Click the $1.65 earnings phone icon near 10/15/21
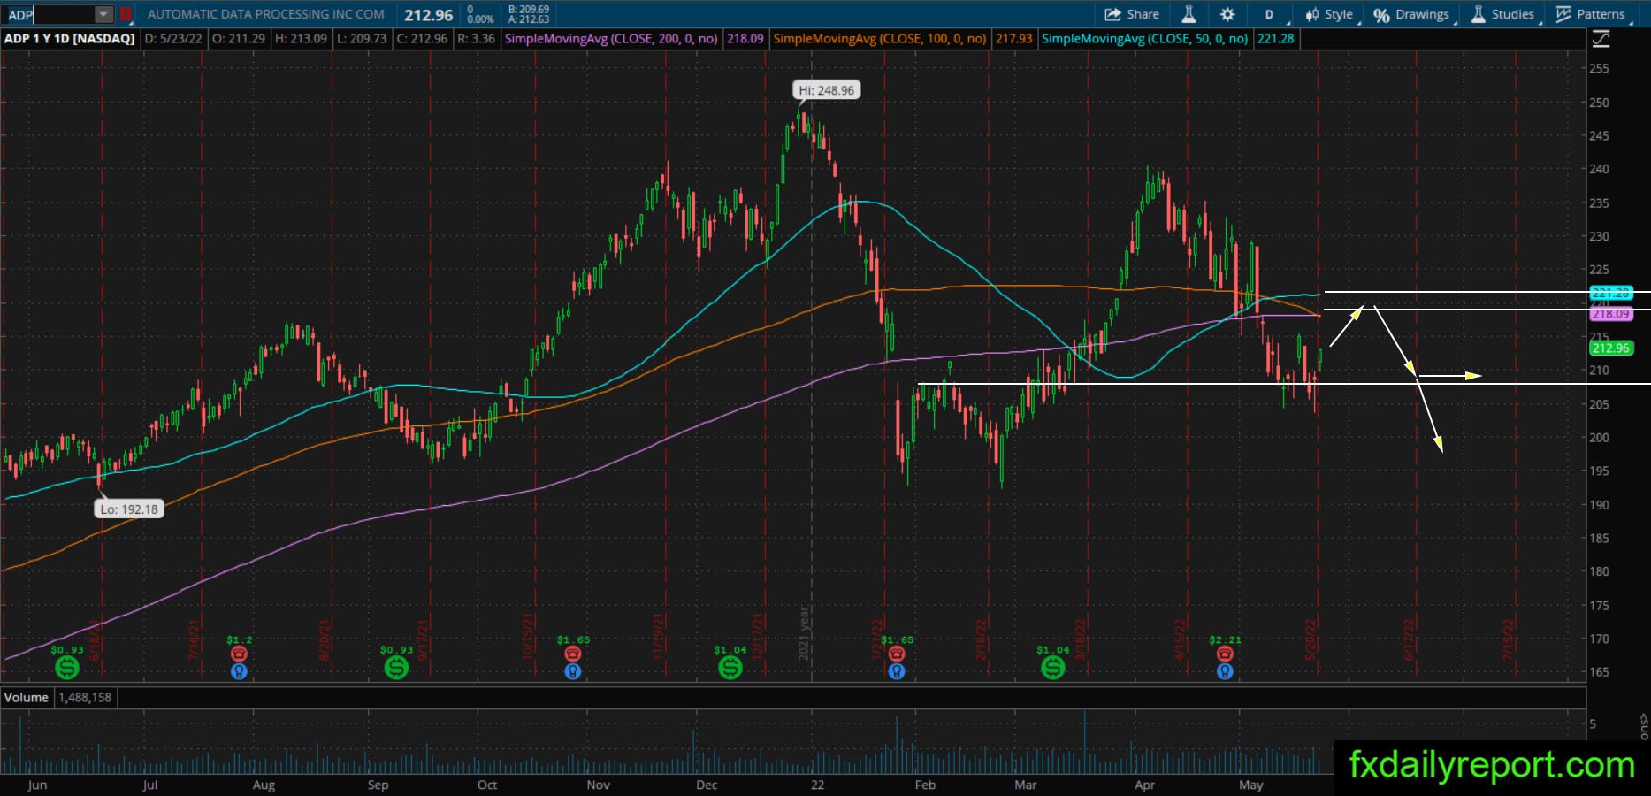The width and height of the screenshot is (1651, 796). pos(573,654)
